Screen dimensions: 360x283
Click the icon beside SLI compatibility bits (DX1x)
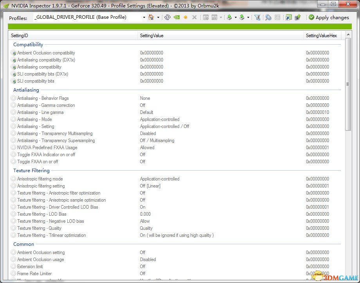pyautogui.click(x=14, y=74)
